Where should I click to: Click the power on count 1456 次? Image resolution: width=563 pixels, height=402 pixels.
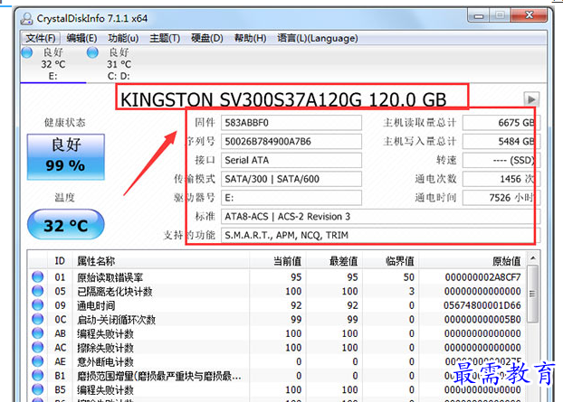[x=501, y=179]
